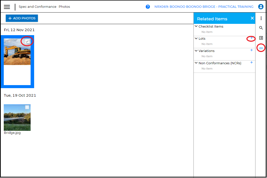Open the hamburger main menu

(x=7, y=7)
